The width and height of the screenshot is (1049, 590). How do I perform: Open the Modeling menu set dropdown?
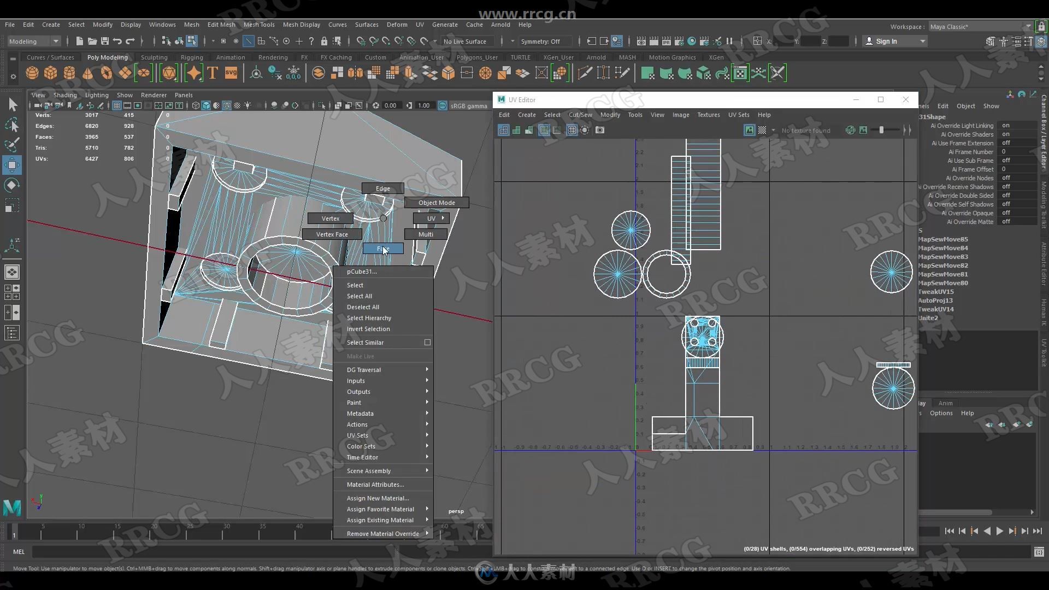33,41
